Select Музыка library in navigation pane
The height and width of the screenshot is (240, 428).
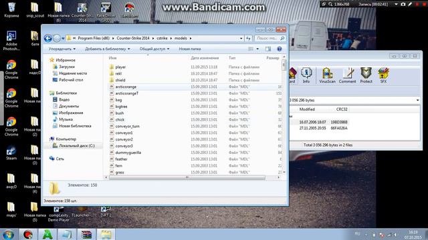click(63, 119)
